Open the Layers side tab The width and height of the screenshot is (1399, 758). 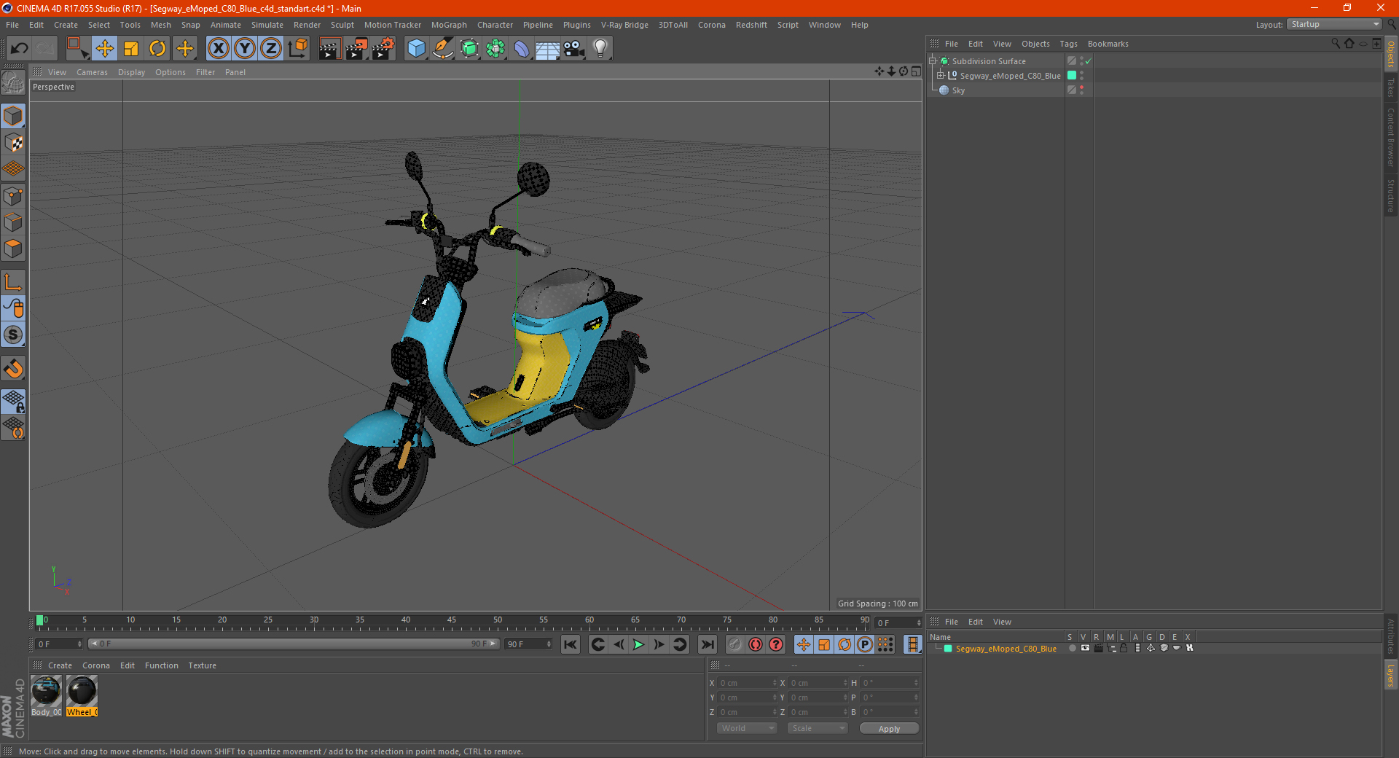[x=1391, y=676]
